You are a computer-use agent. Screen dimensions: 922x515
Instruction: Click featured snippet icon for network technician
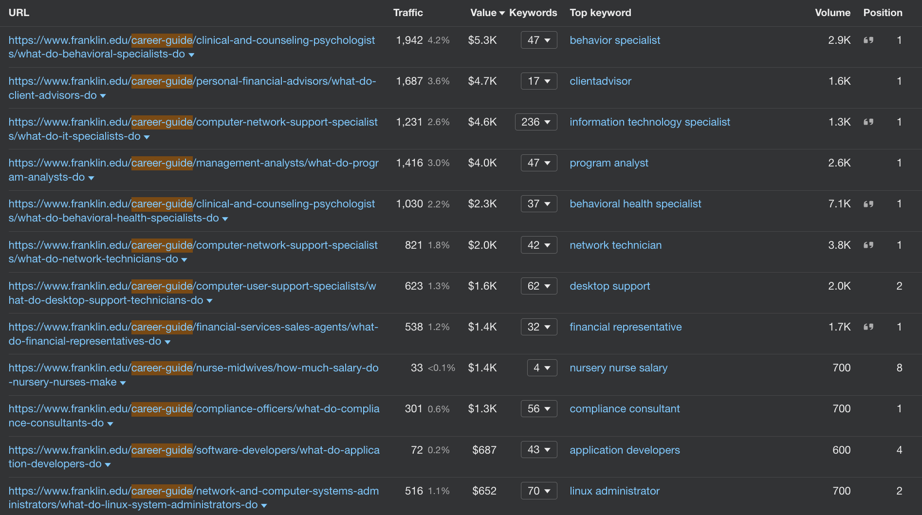pos(868,245)
